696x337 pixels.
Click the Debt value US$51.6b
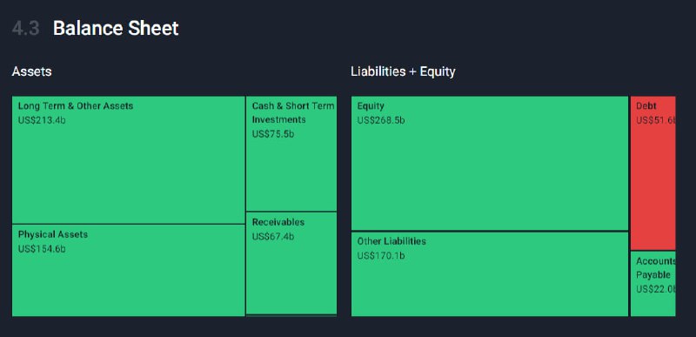tap(656, 120)
